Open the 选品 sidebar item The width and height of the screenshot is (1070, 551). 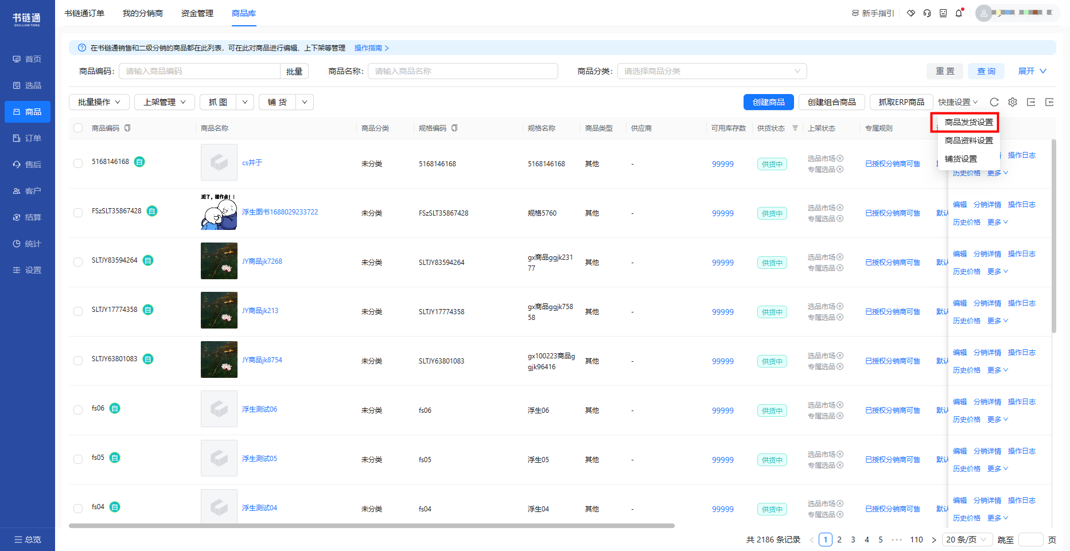[28, 85]
